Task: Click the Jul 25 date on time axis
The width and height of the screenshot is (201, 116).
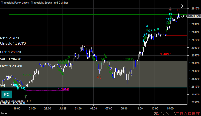Action: [x=63, y=109]
